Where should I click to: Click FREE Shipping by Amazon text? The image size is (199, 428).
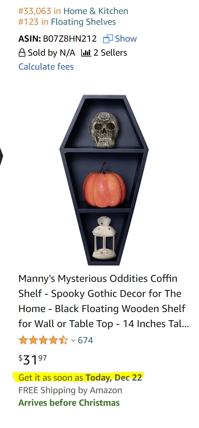point(70,390)
